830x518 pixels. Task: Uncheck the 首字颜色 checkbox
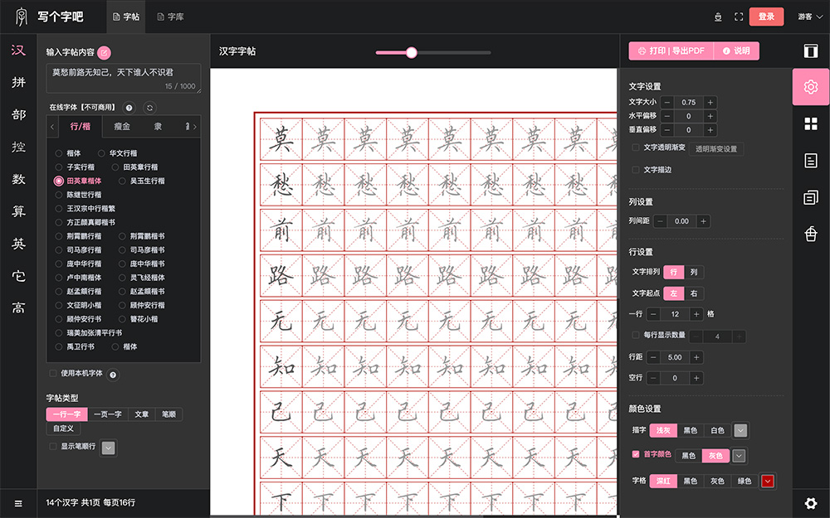point(636,454)
